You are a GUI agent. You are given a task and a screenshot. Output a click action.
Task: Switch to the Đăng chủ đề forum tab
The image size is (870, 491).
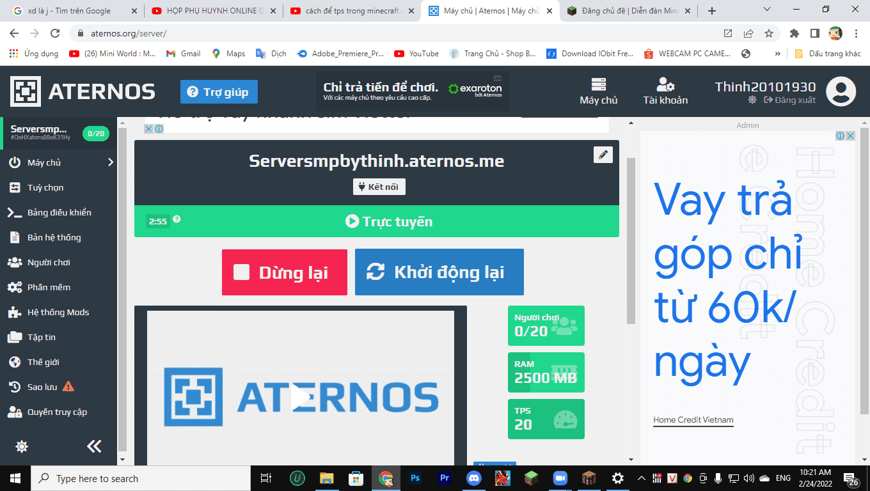(x=629, y=11)
